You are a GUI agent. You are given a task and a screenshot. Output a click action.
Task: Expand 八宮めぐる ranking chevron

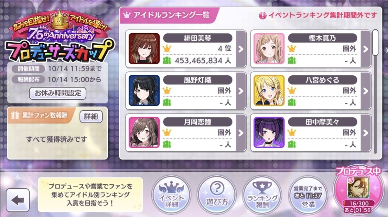point(365,91)
